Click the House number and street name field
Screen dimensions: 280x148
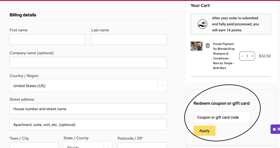[x=88, y=109]
